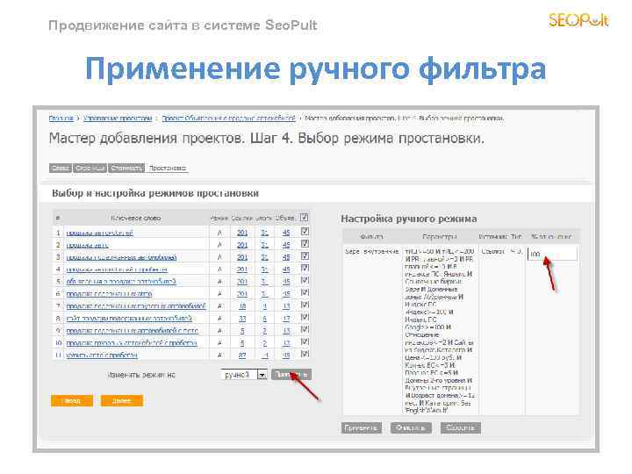Toggle the select-all checkbox in table header
Screen dimensions: 632x474
click(305, 218)
